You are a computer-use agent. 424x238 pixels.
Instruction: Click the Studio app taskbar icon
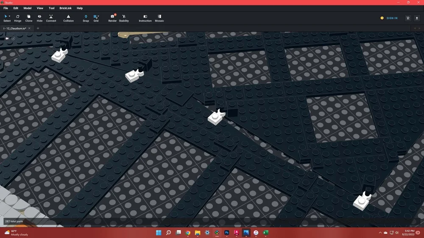click(217, 233)
